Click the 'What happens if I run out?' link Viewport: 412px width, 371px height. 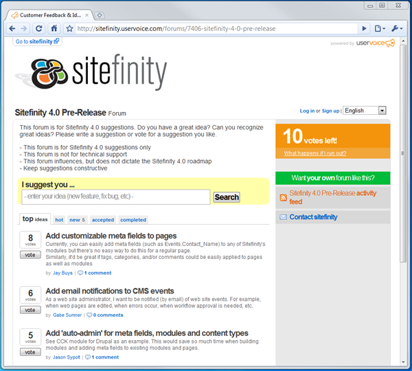(x=314, y=153)
